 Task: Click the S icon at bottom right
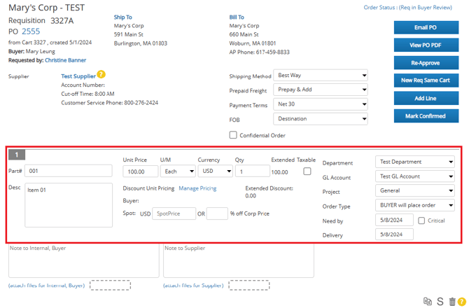(440, 301)
